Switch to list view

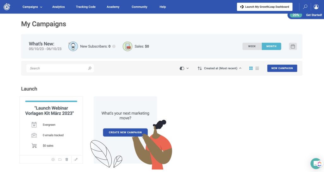point(257,68)
